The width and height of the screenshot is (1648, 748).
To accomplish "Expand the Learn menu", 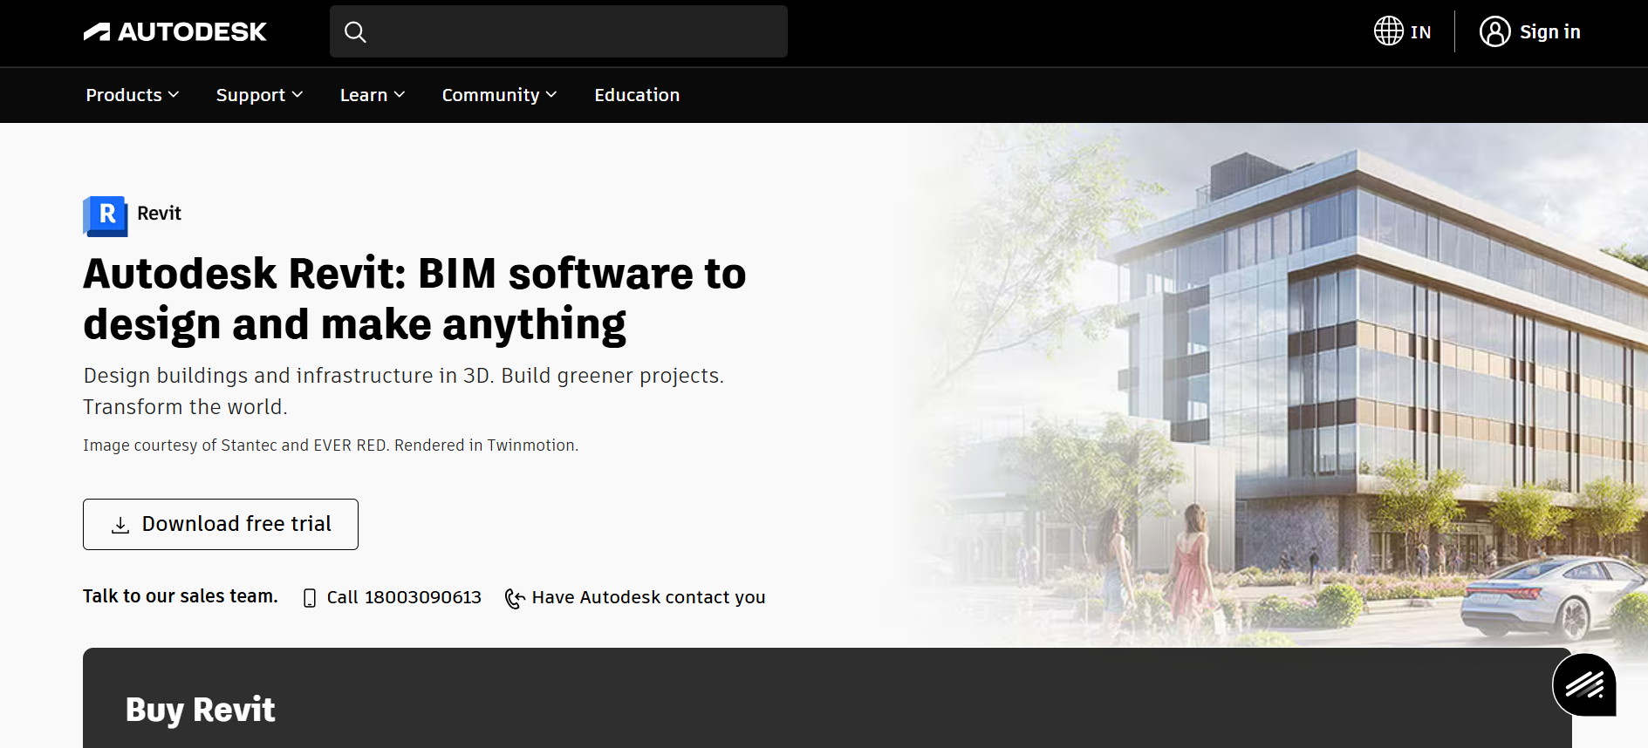I will (373, 95).
